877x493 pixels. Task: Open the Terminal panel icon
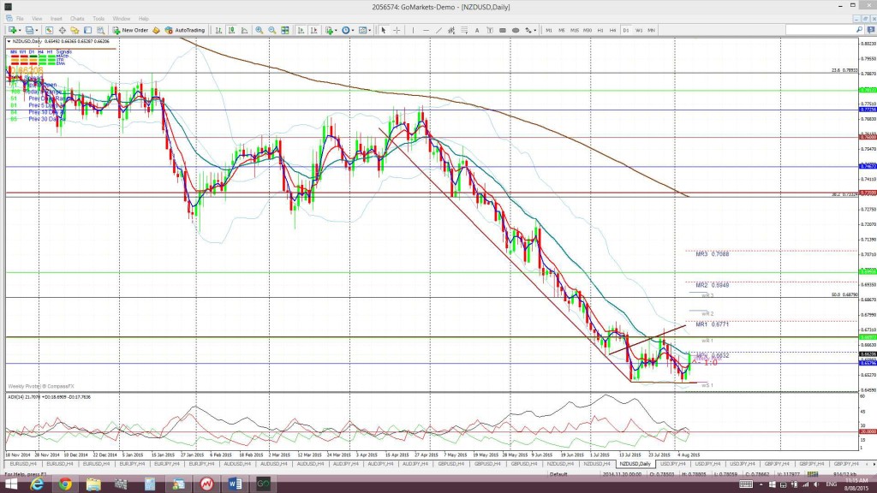(88, 30)
